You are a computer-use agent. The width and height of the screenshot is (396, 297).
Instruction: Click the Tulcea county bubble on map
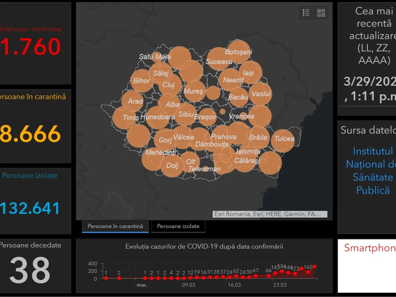[x=283, y=141]
